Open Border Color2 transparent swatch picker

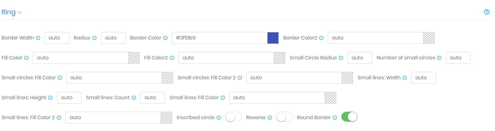coord(429,38)
